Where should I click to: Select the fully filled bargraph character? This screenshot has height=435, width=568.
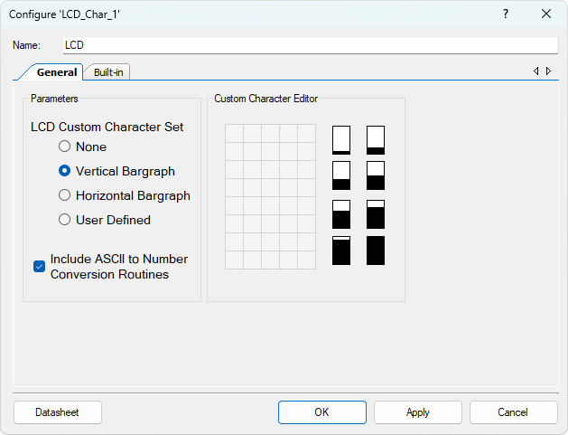376,251
